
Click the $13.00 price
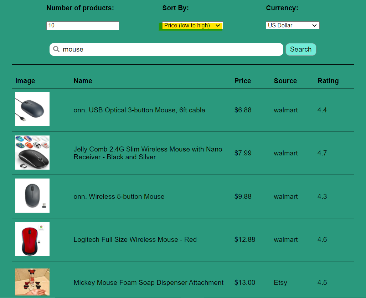click(x=244, y=283)
